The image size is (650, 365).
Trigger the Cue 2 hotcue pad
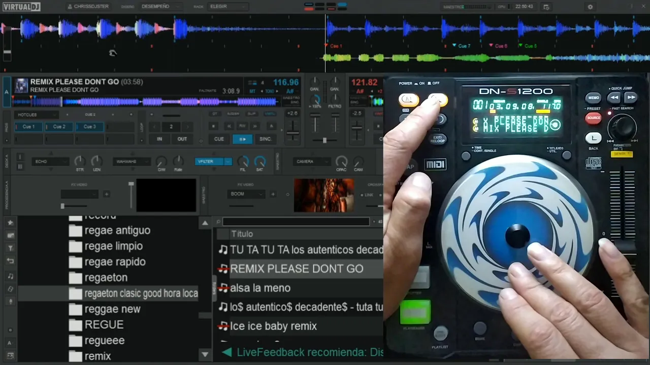click(59, 127)
